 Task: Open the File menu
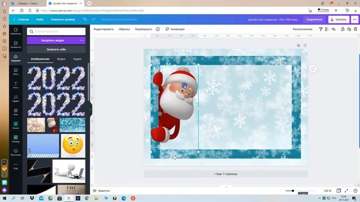40,20
